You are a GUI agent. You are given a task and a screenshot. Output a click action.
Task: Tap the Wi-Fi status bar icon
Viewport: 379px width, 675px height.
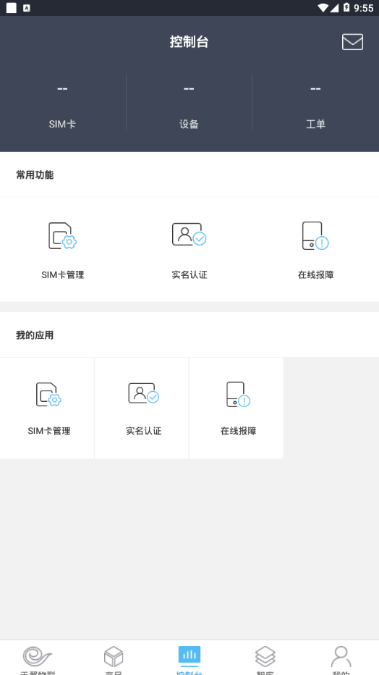(323, 8)
